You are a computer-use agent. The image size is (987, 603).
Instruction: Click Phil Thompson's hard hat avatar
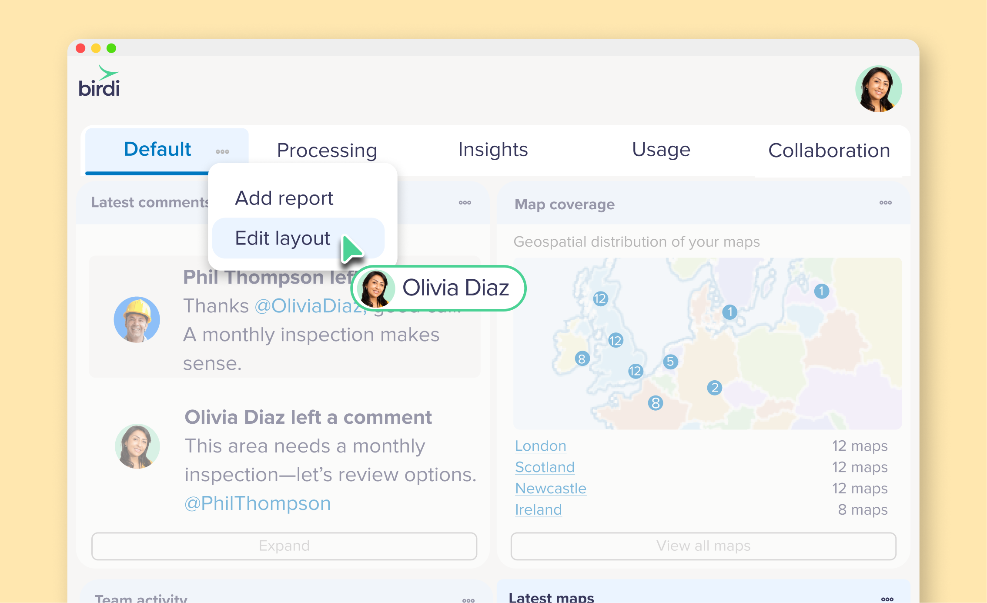coord(137,320)
